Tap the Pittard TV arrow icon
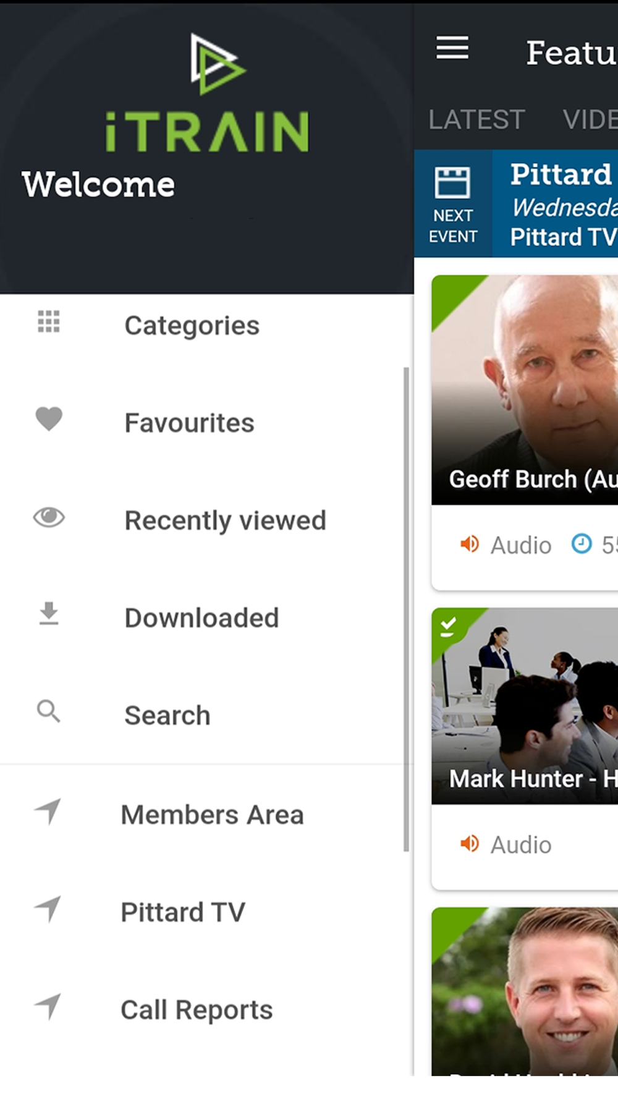This screenshot has width=618, height=1099. click(x=48, y=909)
